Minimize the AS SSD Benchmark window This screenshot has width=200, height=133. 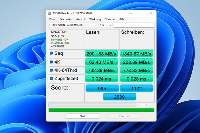click(x=131, y=13)
